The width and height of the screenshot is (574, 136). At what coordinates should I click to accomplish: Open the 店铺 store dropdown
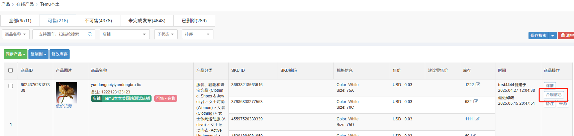tap(124, 34)
